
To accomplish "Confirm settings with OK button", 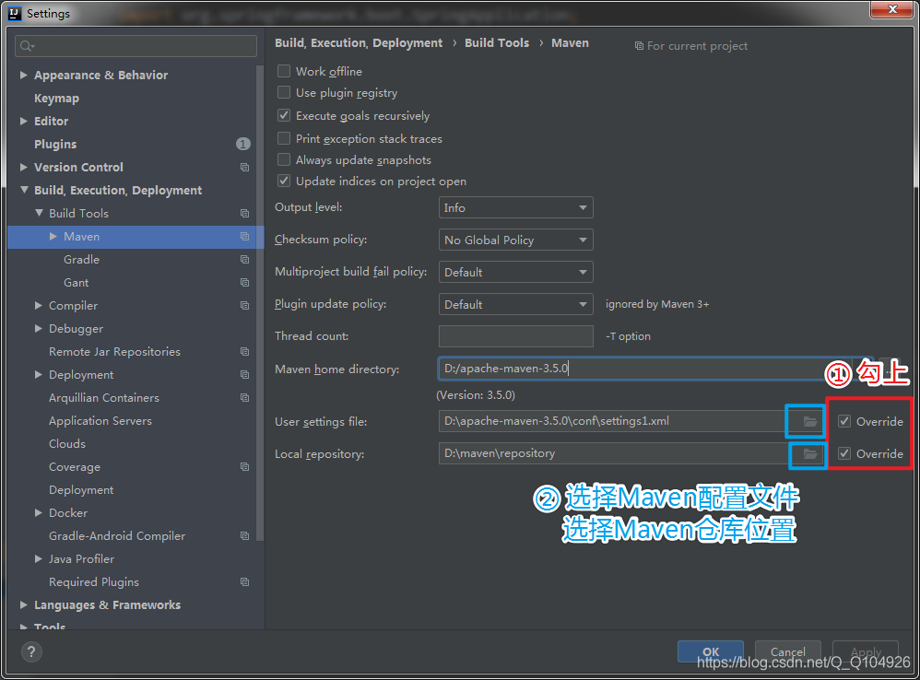I will click(711, 651).
